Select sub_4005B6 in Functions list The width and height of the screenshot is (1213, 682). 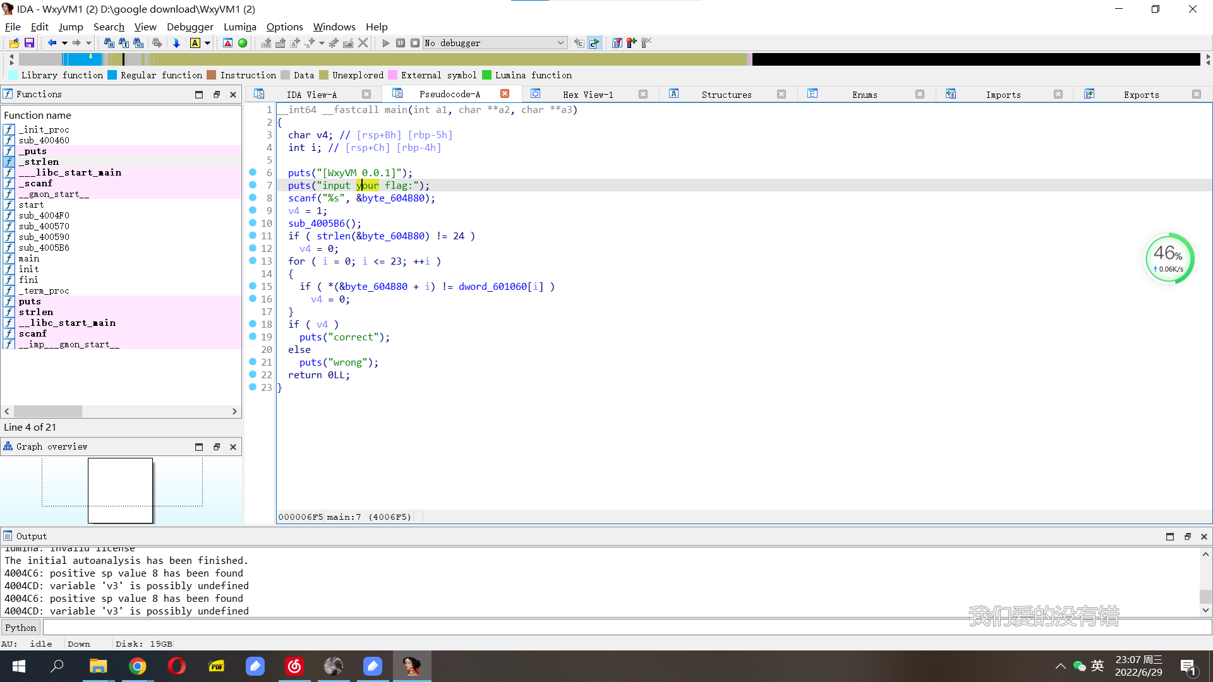click(44, 248)
